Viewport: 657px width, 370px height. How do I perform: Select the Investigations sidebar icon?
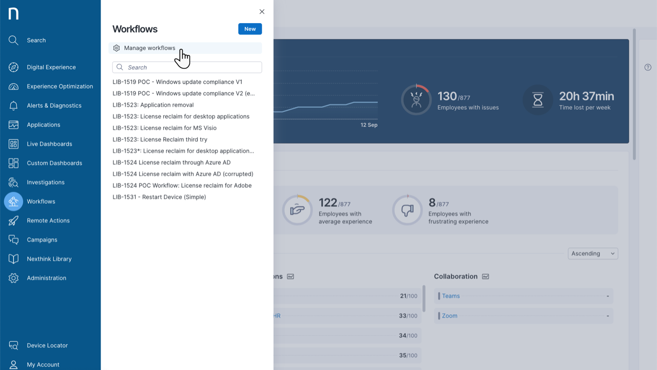pyautogui.click(x=13, y=182)
